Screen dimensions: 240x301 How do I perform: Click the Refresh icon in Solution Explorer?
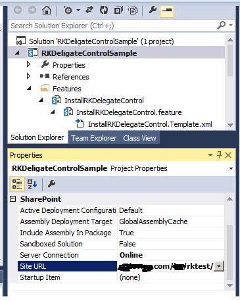coord(104,10)
